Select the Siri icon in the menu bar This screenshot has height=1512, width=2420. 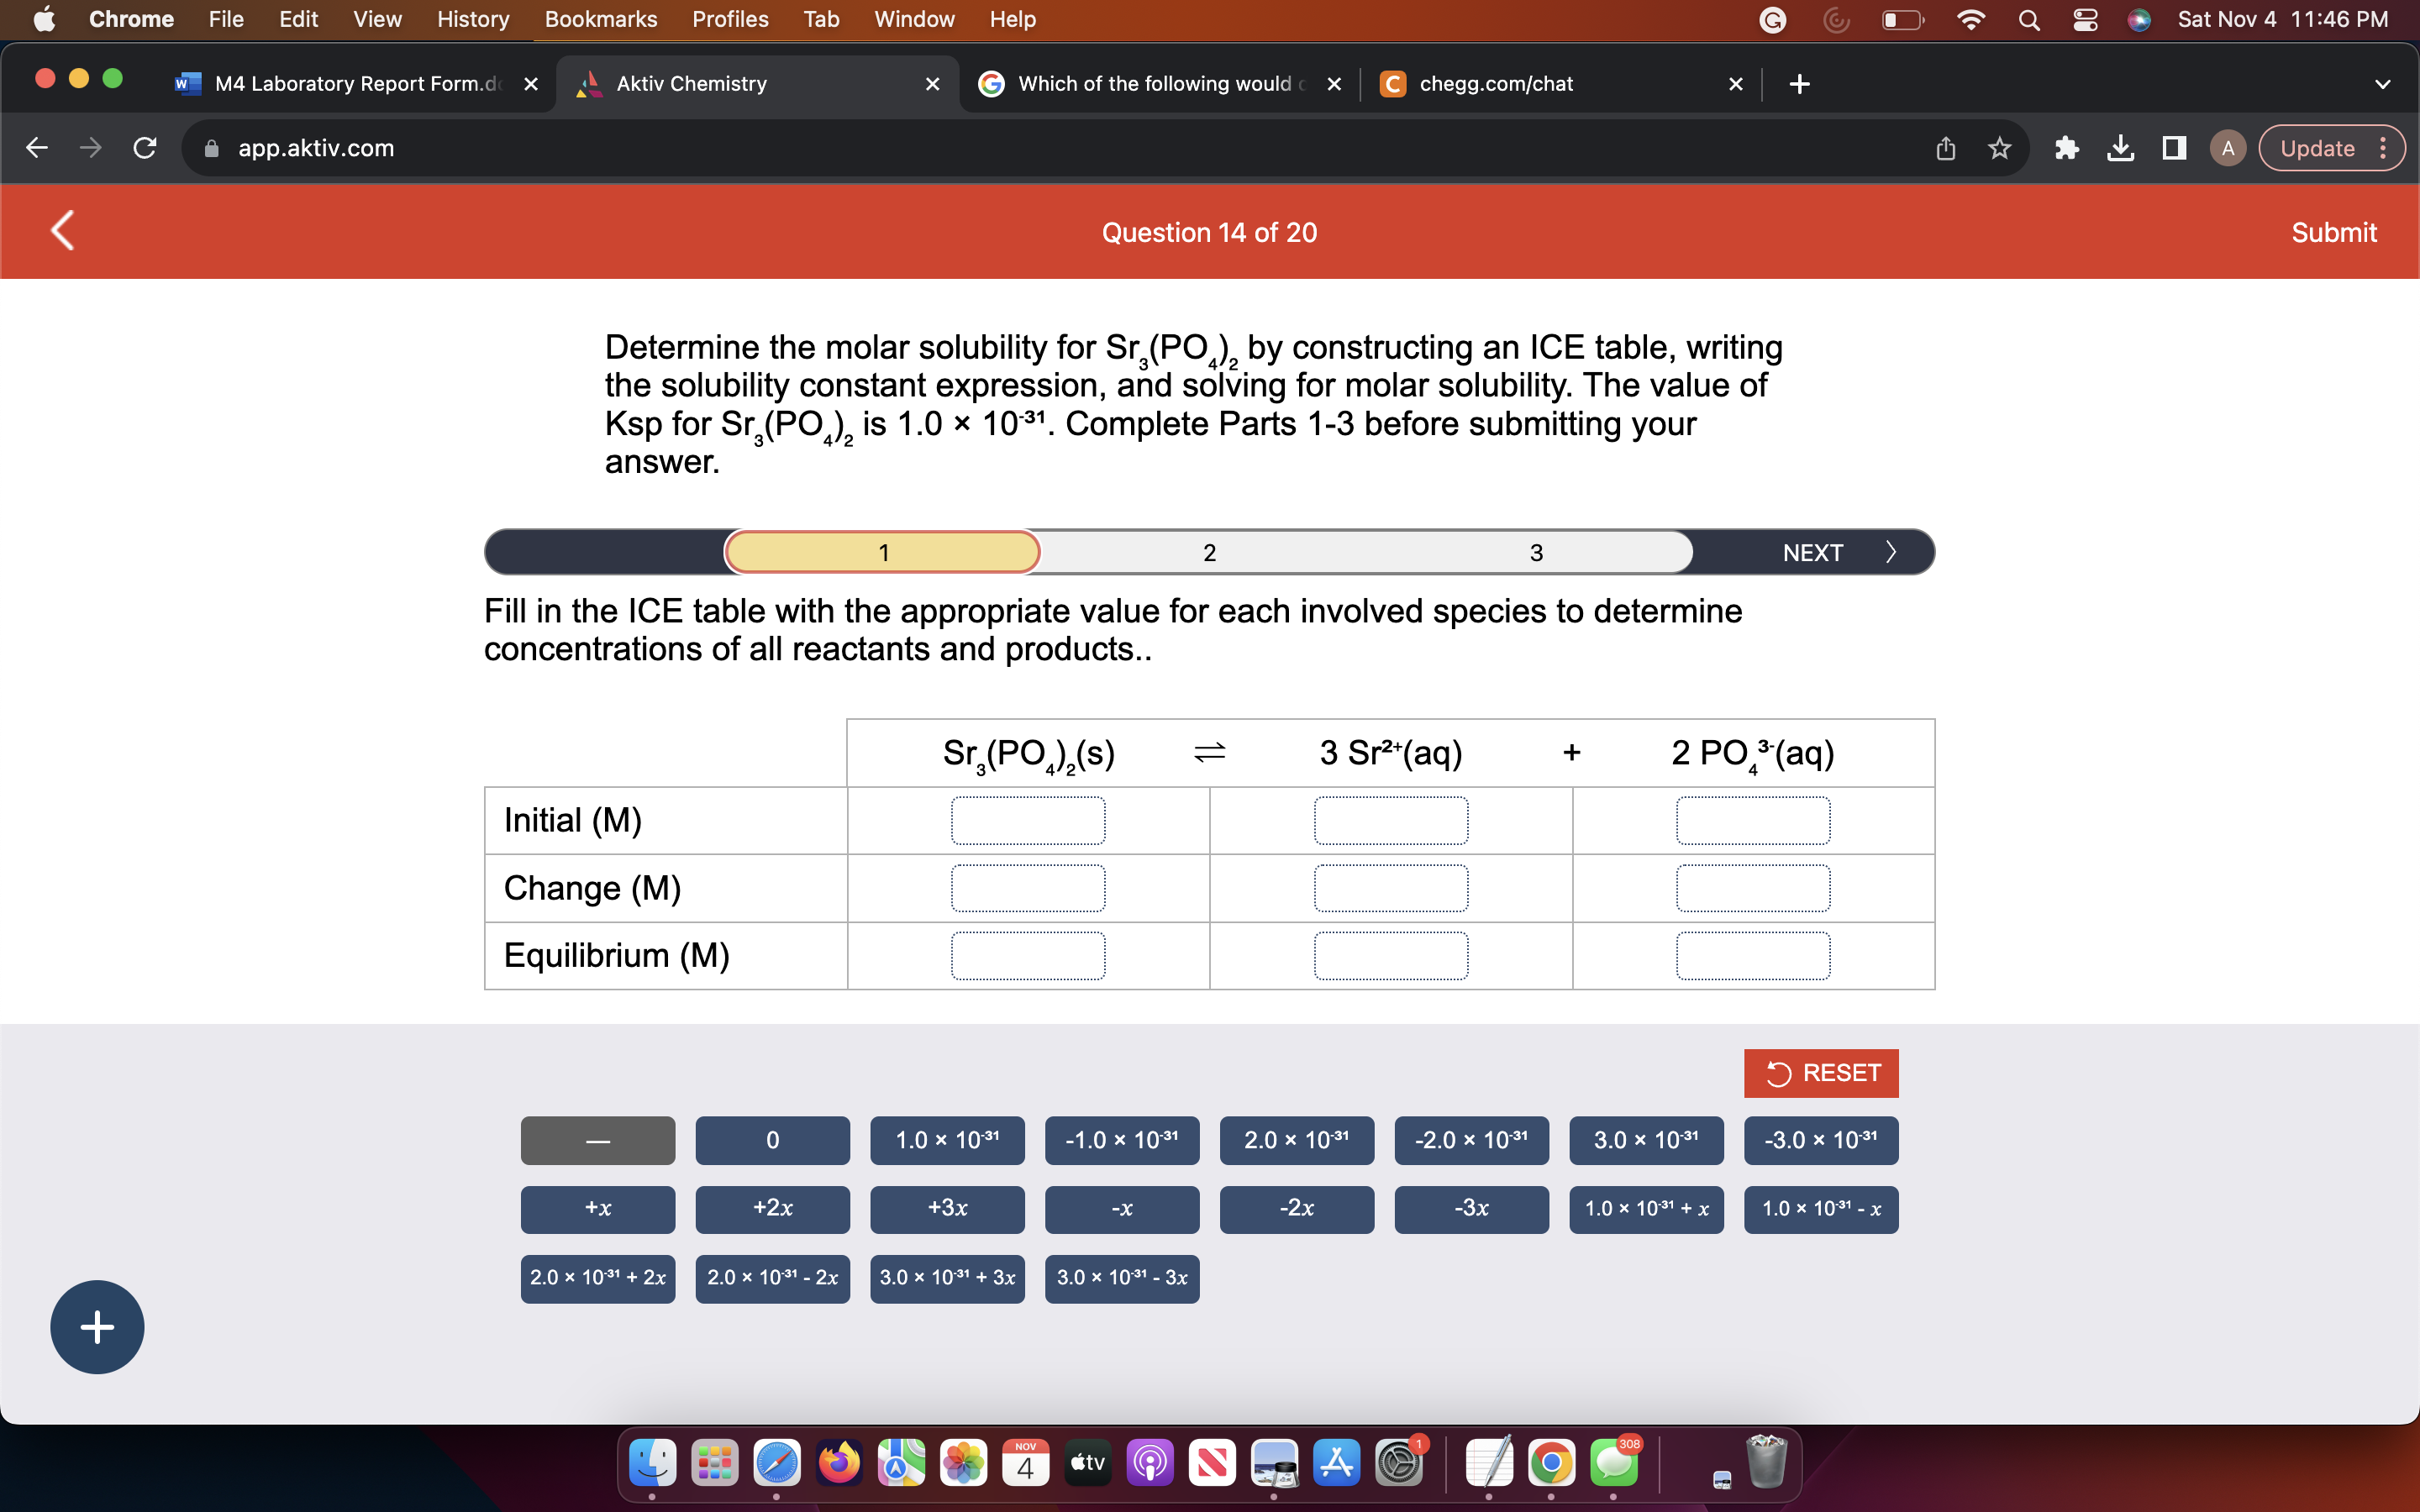(2139, 19)
